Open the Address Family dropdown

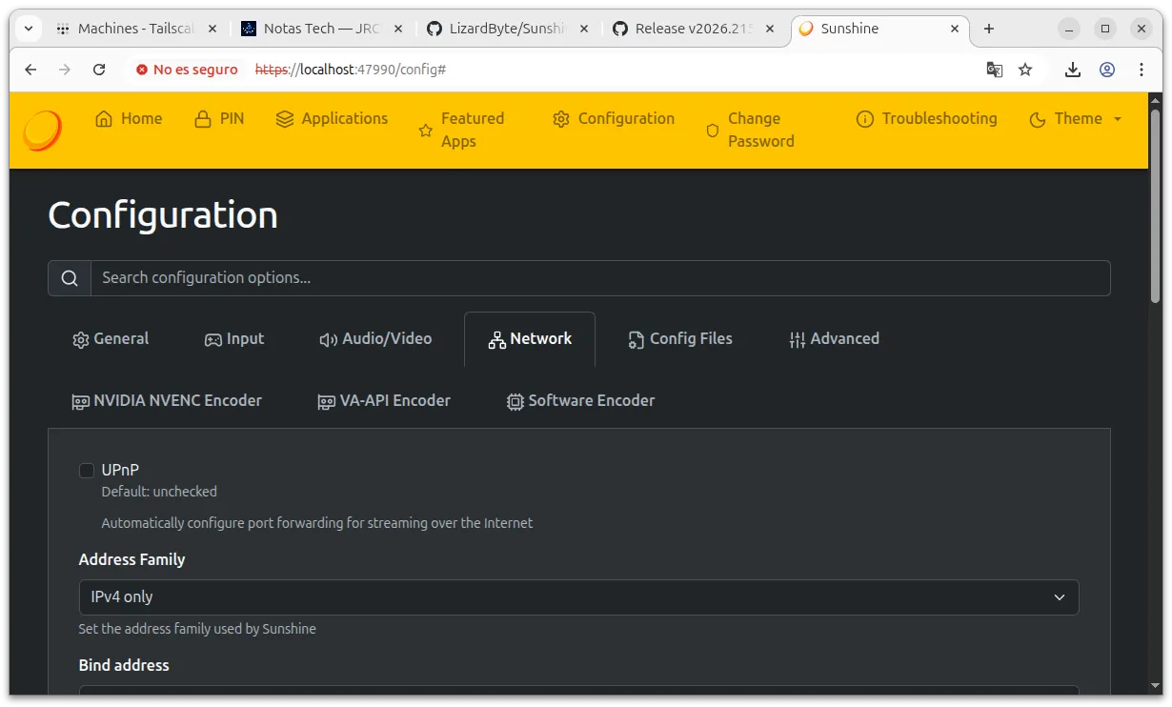(578, 597)
